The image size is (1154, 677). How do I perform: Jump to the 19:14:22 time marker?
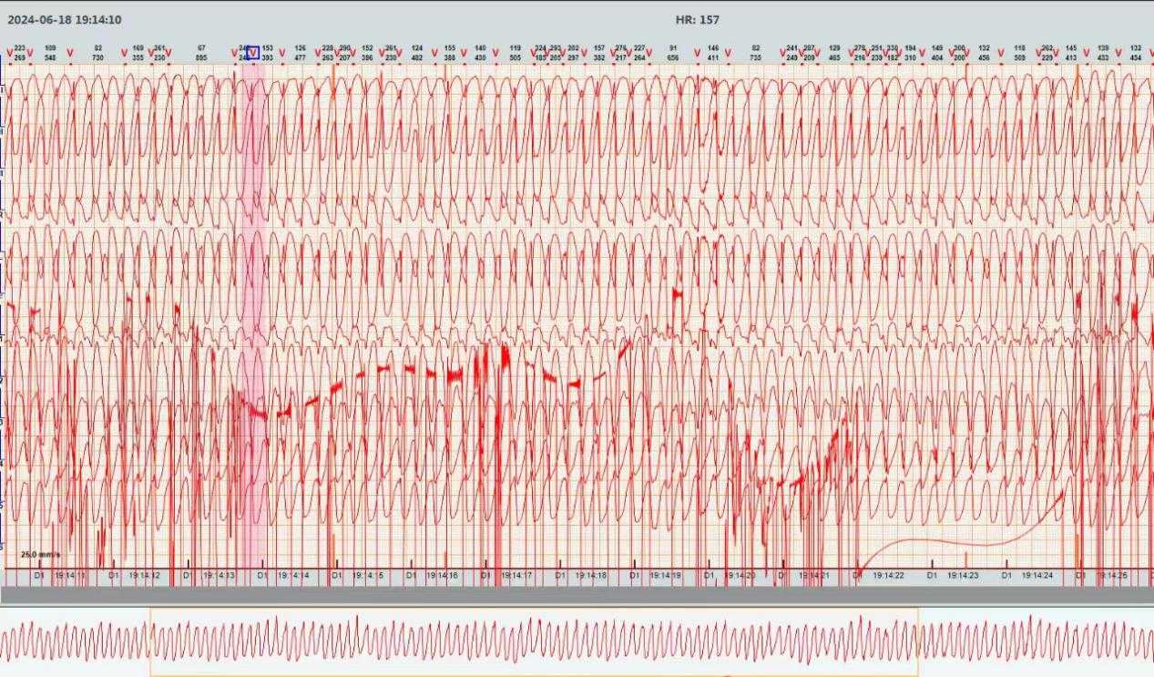coord(888,576)
